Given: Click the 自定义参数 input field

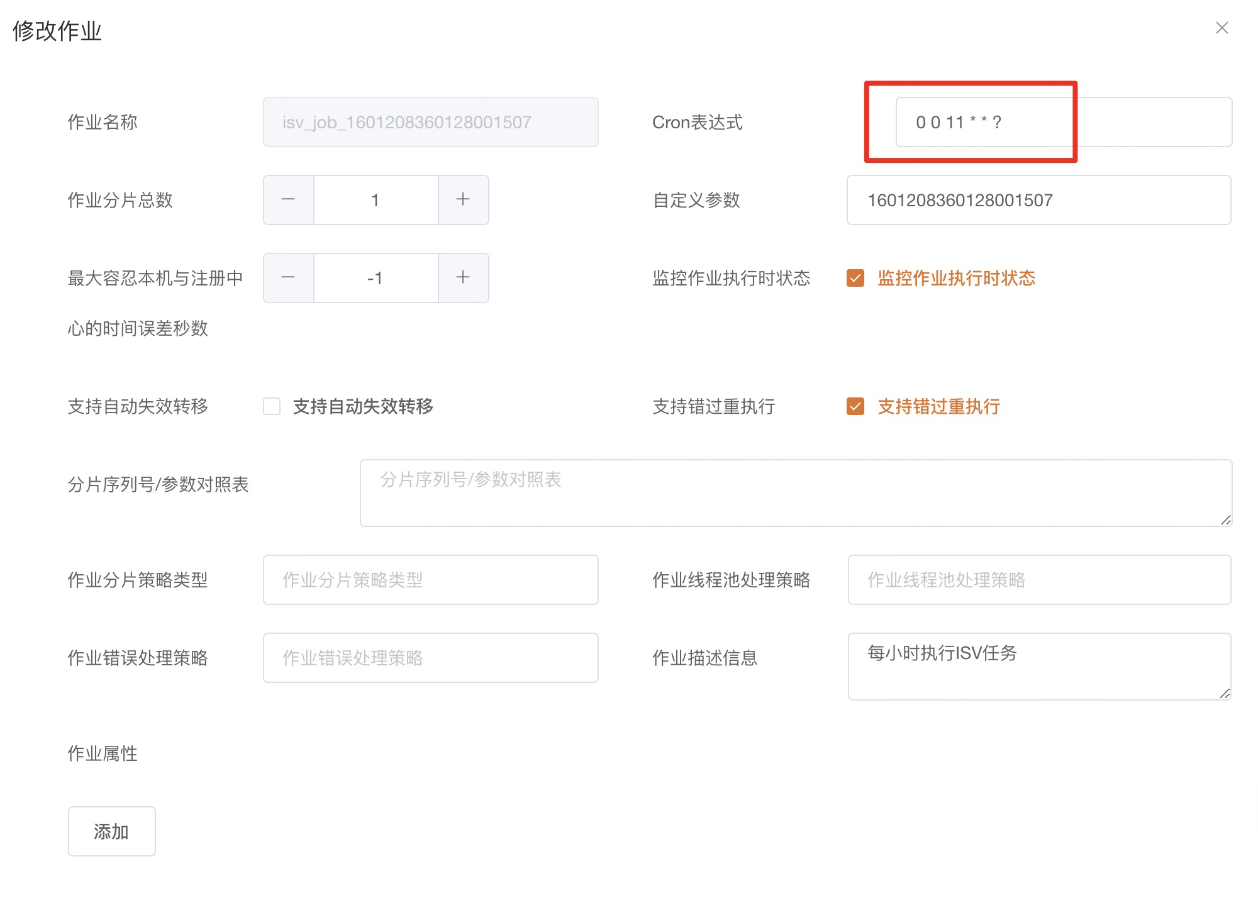Looking at the screenshot, I should point(1038,200).
